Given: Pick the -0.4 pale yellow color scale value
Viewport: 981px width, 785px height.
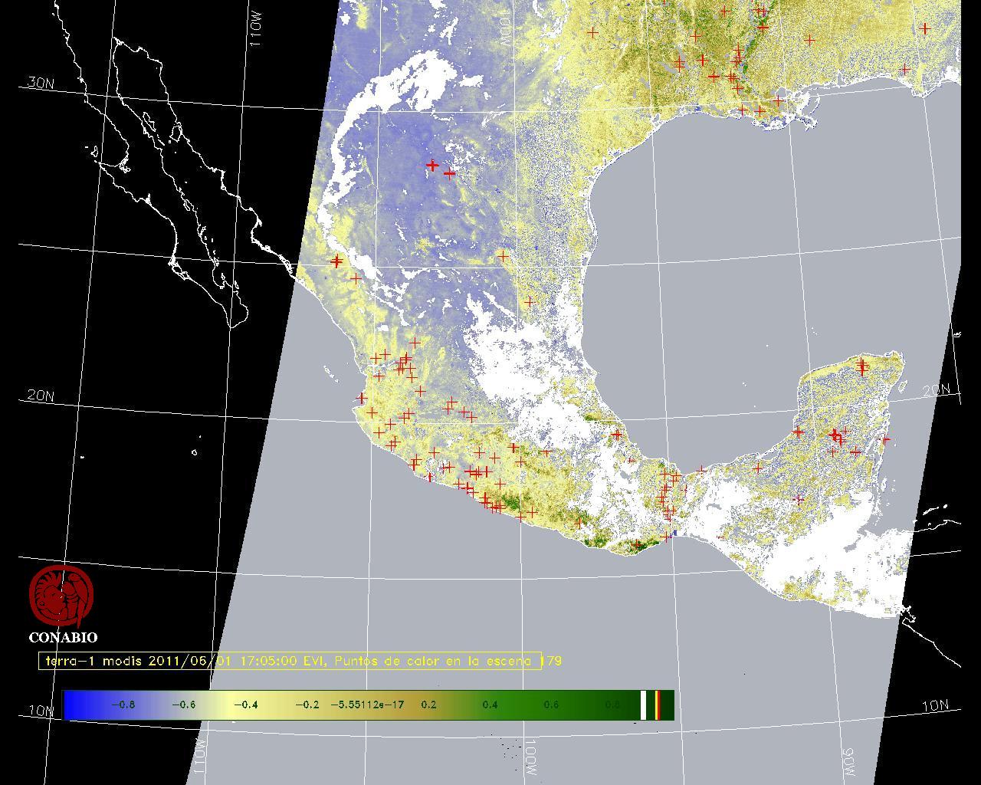Looking at the screenshot, I should (245, 705).
